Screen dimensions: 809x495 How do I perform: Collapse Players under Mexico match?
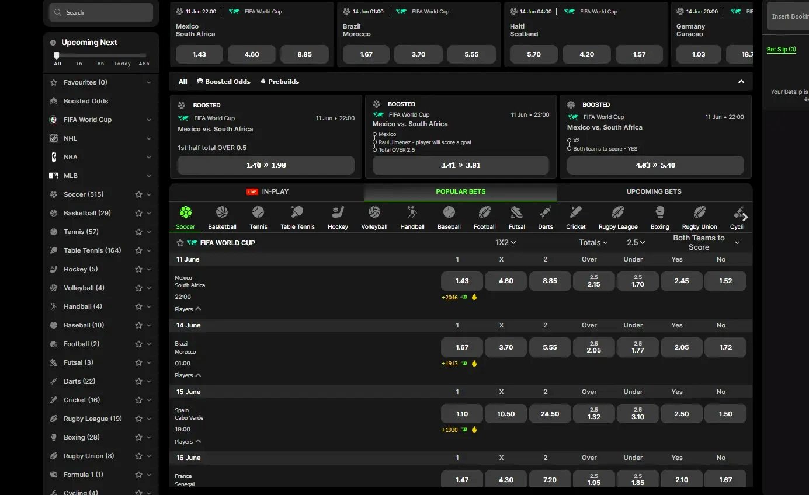[x=188, y=309]
